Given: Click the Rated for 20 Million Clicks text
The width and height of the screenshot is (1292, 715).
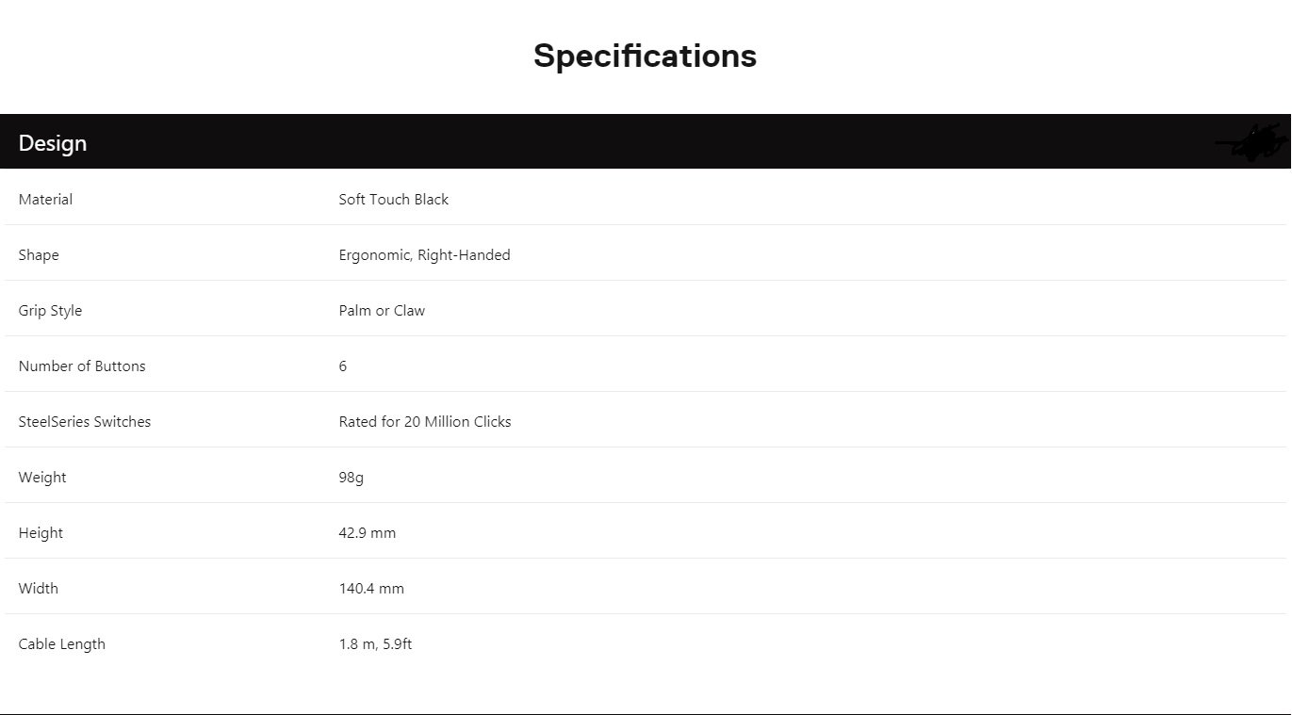Looking at the screenshot, I should 425,422.
